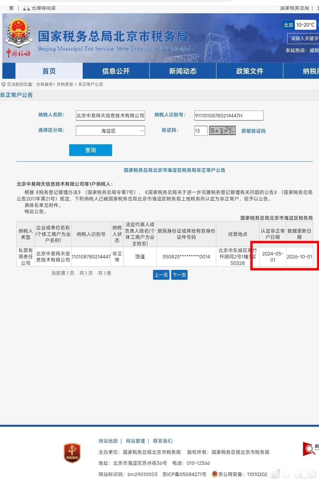319x482 pixels.
Task: Click the 数据更新日期 column header
Action: 300,234
